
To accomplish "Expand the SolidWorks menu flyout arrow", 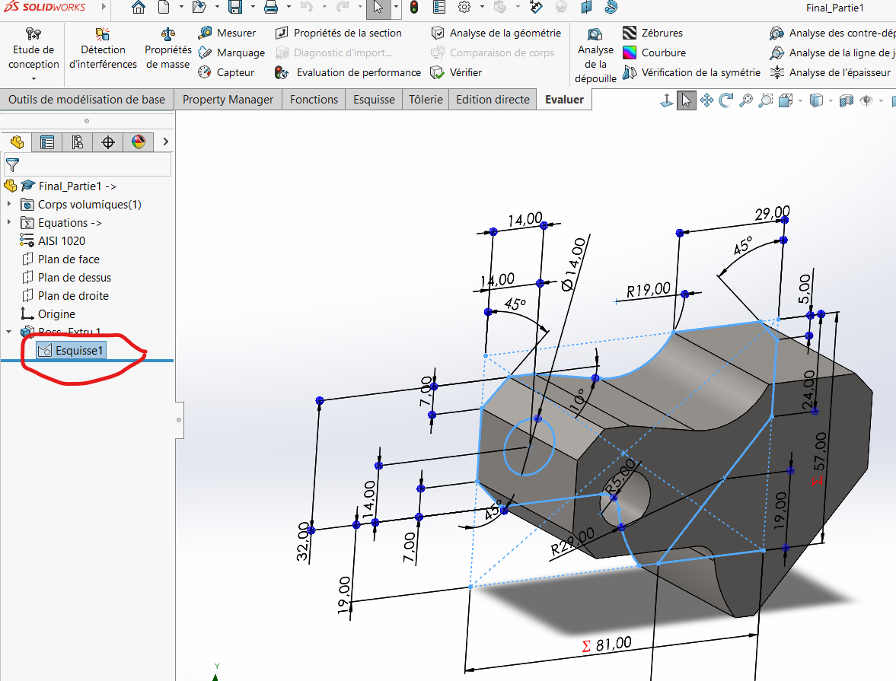I will tap(104, 7).
